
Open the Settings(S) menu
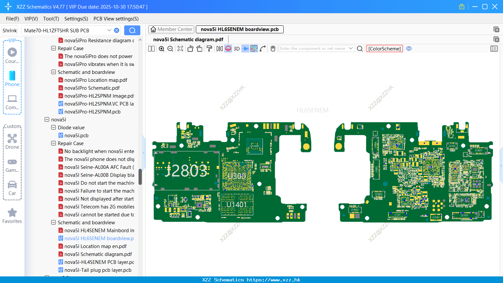click(x=76, y=19)
